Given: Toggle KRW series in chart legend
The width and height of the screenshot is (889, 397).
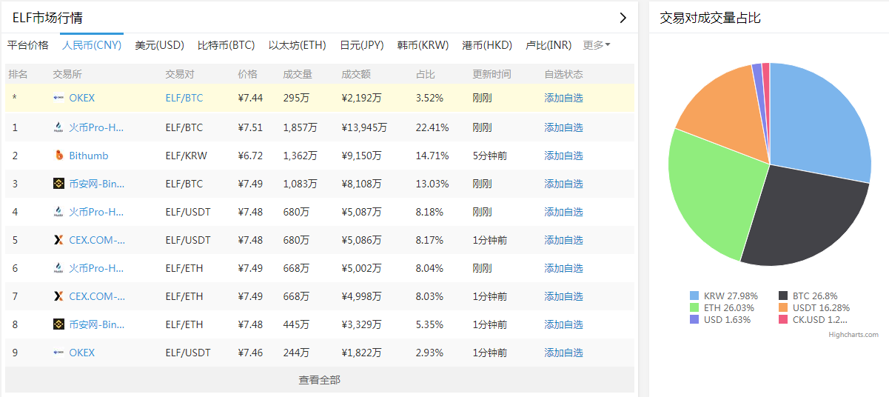Looking at the screenshot, I should [x=724, y=296].
